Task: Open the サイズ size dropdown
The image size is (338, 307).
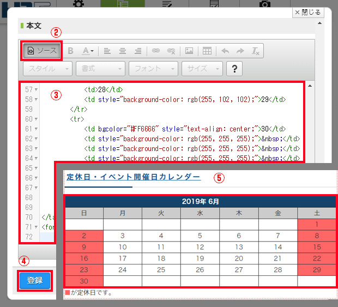Action: (202, 69)
